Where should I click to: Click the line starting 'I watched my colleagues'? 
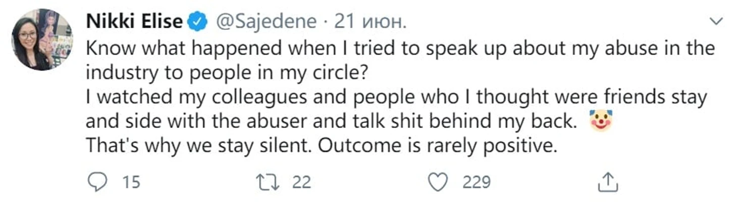pos(396,96)
